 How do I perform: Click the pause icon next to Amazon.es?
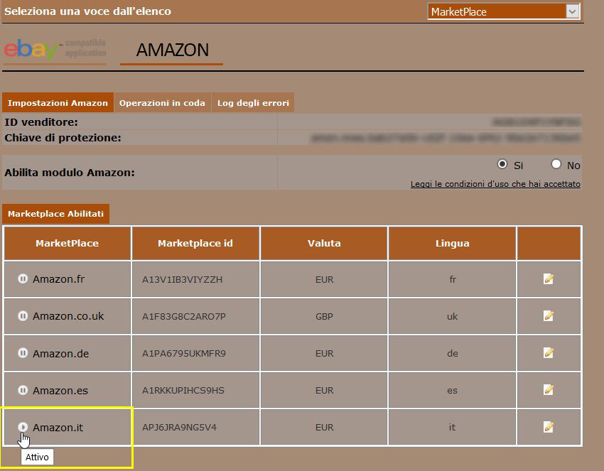(x=23, y=390)
